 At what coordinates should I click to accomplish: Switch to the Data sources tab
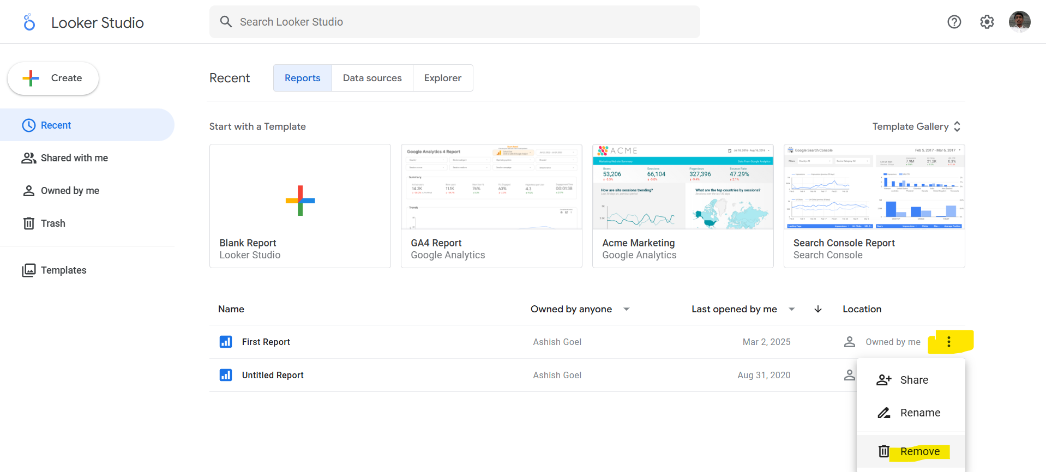(372, 78)
